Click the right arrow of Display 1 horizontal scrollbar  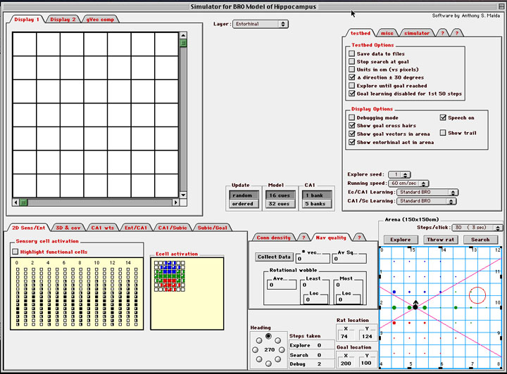click(x=175, y=203)
